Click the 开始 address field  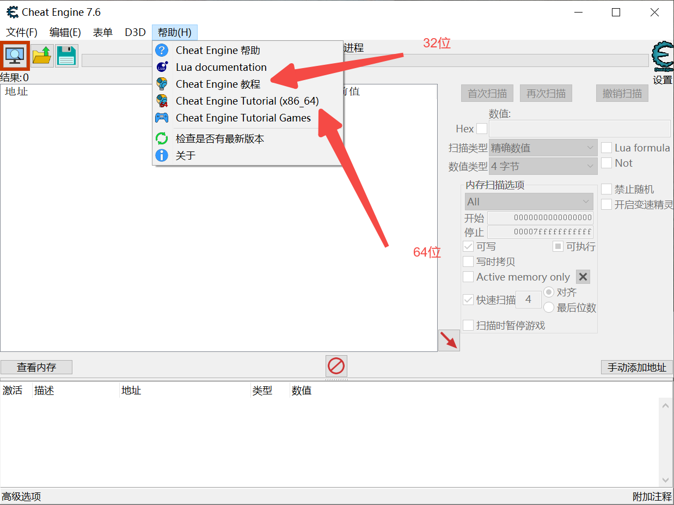tap(540, 218)
